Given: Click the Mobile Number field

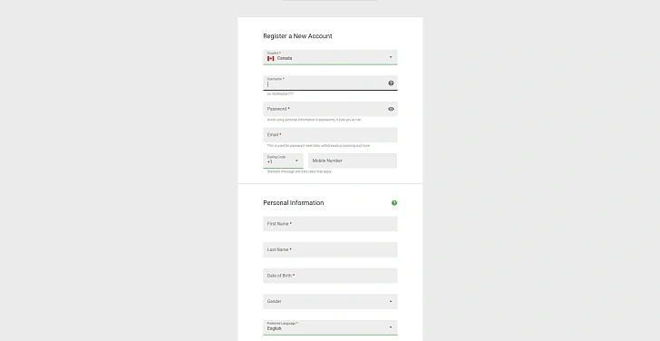Looking at the screenshot, I should tap(353, 161).
